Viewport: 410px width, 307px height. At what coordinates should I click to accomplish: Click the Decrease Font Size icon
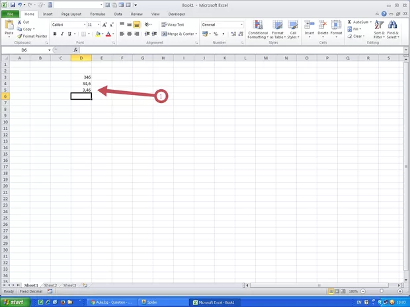111,24
